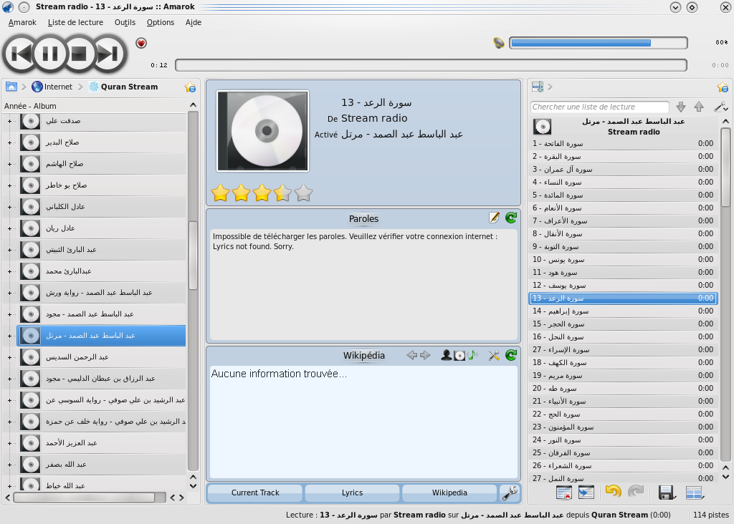Image resolution: width=734 pixels, height=524 pixels.
Task: Focus the Chercher une liste de lecture field
Action: click(600, 107)
